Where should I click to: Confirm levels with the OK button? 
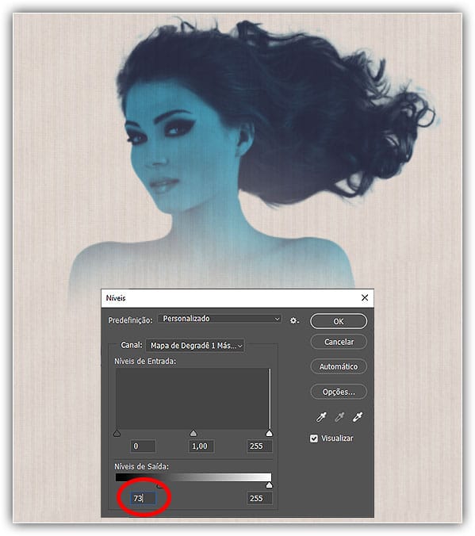tap(339, 321)
